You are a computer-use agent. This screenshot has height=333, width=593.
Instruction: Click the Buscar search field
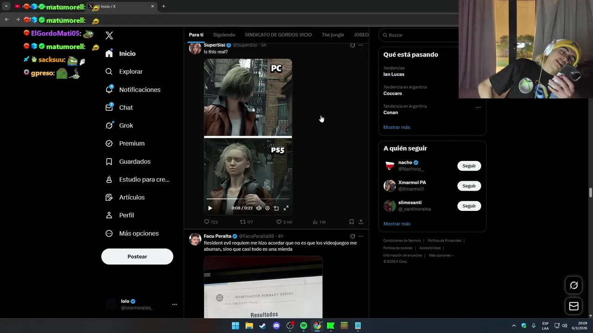click(x=419, y=35)
